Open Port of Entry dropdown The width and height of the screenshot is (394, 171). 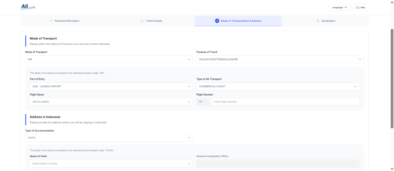tap(111, 87)
